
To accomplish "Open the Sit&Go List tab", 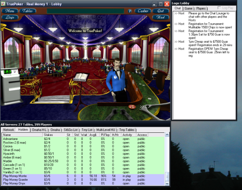I will pyautogui.click(x=71, y=130).
